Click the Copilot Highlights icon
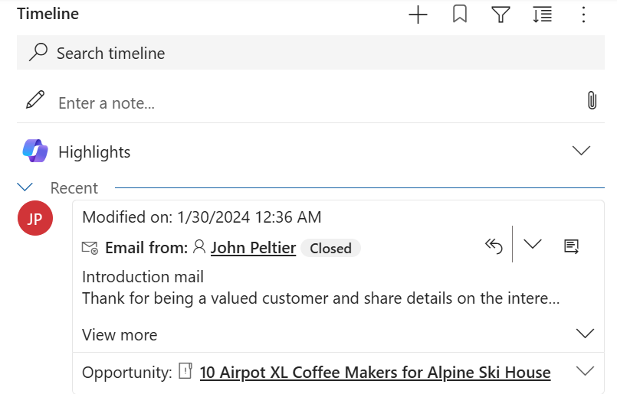The image size is (617, 394). pyautogui.click(x=35, y=151)
